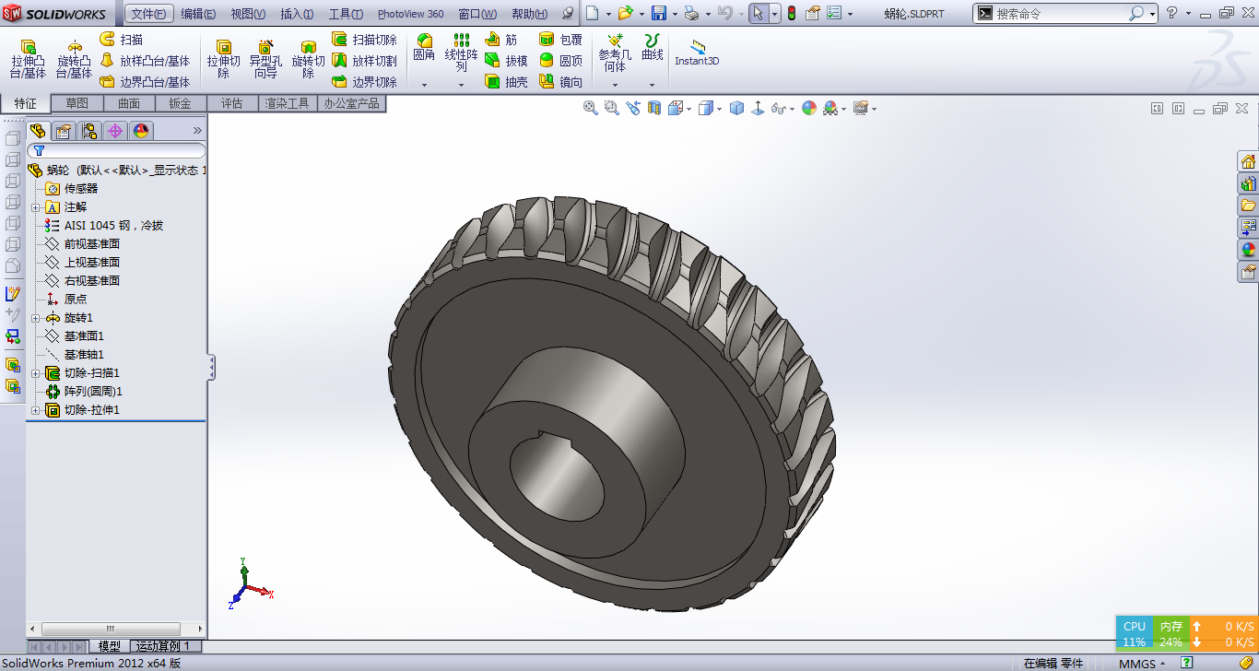Image resolution: width=1259 pixels, height=671 pixels.
Task: Select the 拉伸切除 extruded cut tool
Action: pos(223,59)
